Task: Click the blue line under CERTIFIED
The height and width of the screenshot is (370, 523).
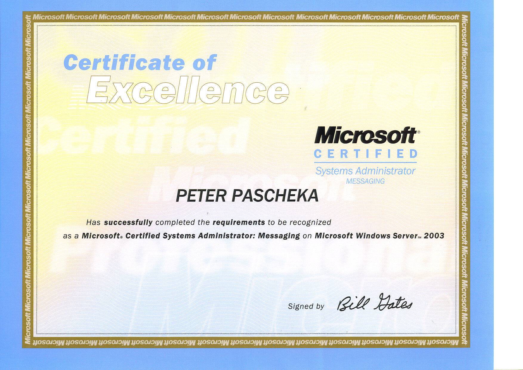Action: click(365, 163)
